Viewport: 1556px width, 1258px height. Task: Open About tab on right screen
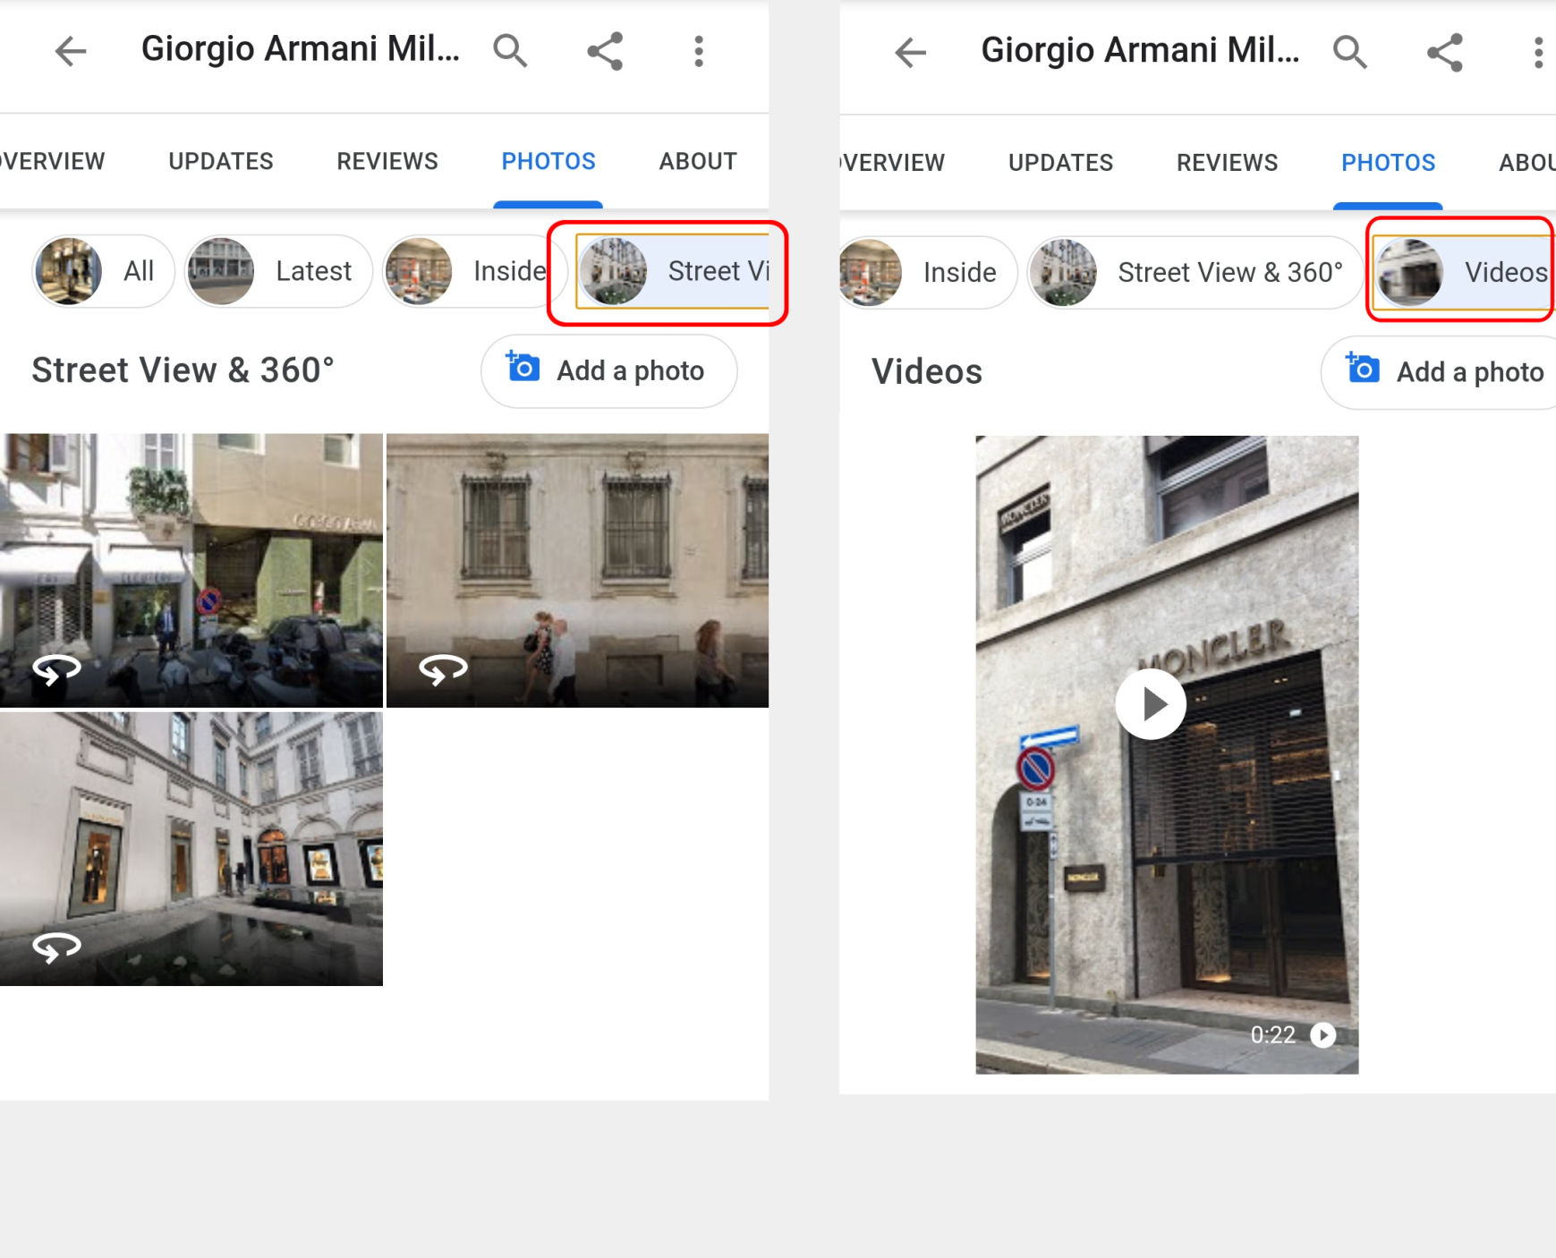[x=1527, y=162]
